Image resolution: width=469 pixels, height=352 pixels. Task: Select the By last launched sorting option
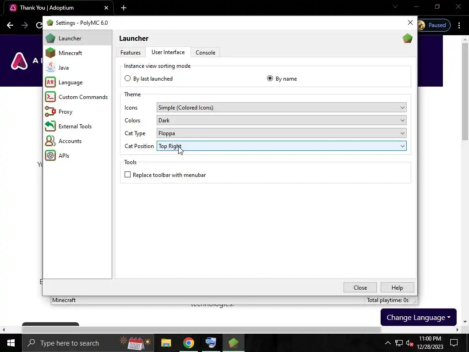(x=149, y=79)
